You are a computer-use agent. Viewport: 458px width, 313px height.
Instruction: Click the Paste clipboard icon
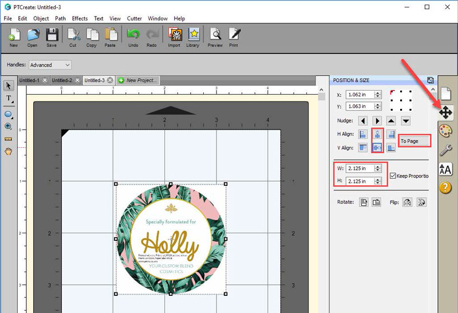pyautogui.click(x=110, y=37)
